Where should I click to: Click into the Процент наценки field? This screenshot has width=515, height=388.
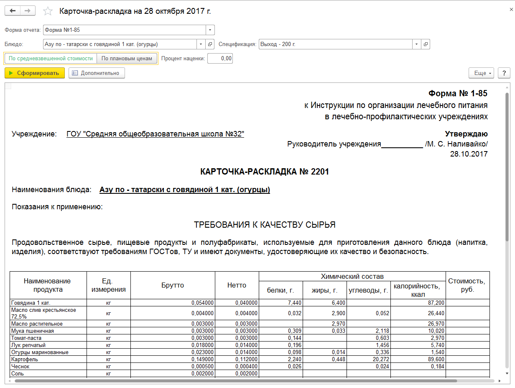pyautogui.click(x=220, y=59)
